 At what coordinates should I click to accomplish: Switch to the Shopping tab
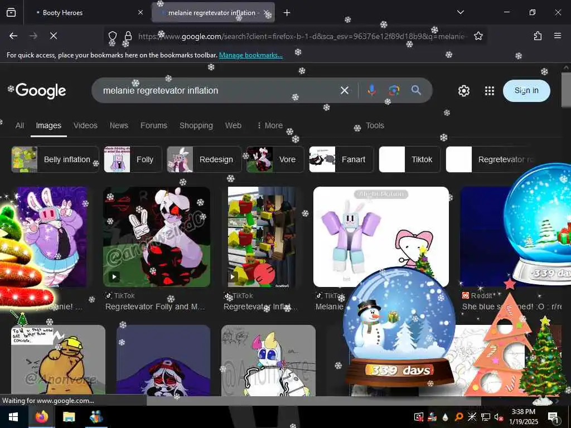(196, 125)
